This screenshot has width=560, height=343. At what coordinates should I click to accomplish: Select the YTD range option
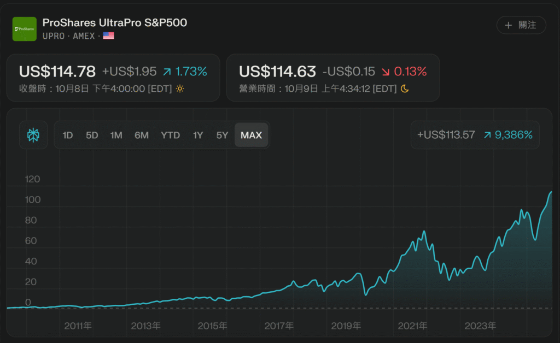tap(170, 135)
